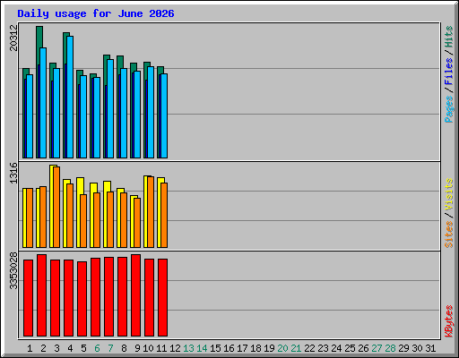Click the day 6 cyan pages bar
The height and width of the screenshot is (358, 459).
[97, 118]
